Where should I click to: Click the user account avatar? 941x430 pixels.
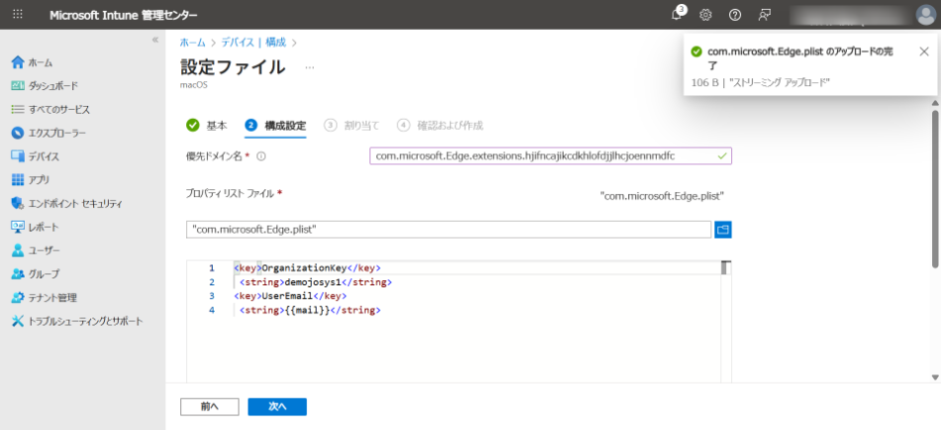925,15
